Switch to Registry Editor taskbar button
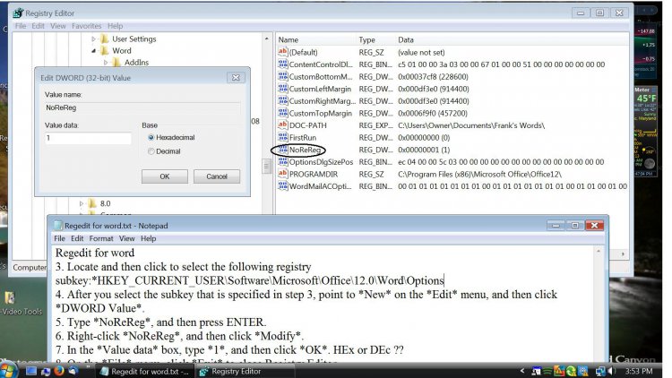The image size is (672, 378). [232, 369]
